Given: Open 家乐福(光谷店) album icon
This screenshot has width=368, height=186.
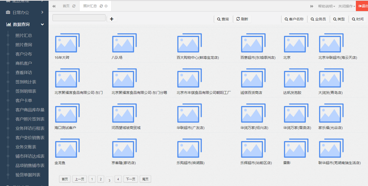Looking at the screenshot, I should pyautogui.click(x=331, y=113).
